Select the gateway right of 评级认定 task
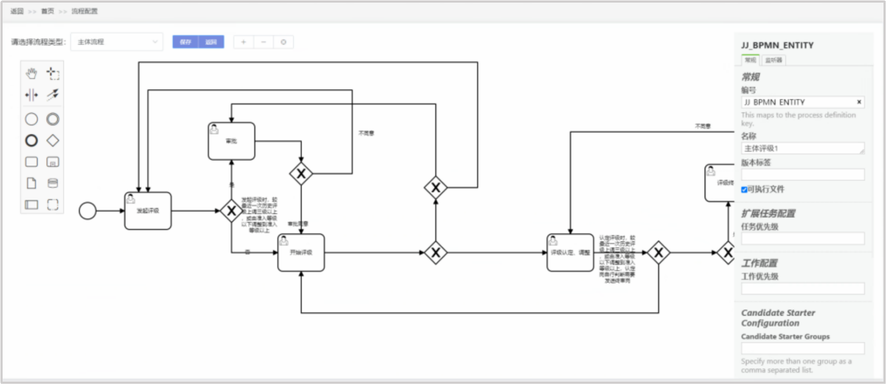The width and height of the screenshot is (887, 386). pyautogui.click(x=658, y=253)
